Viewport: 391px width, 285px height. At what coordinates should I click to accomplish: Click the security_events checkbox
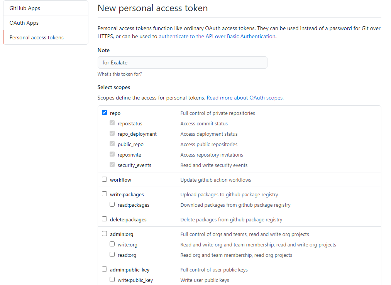point(112,165)
